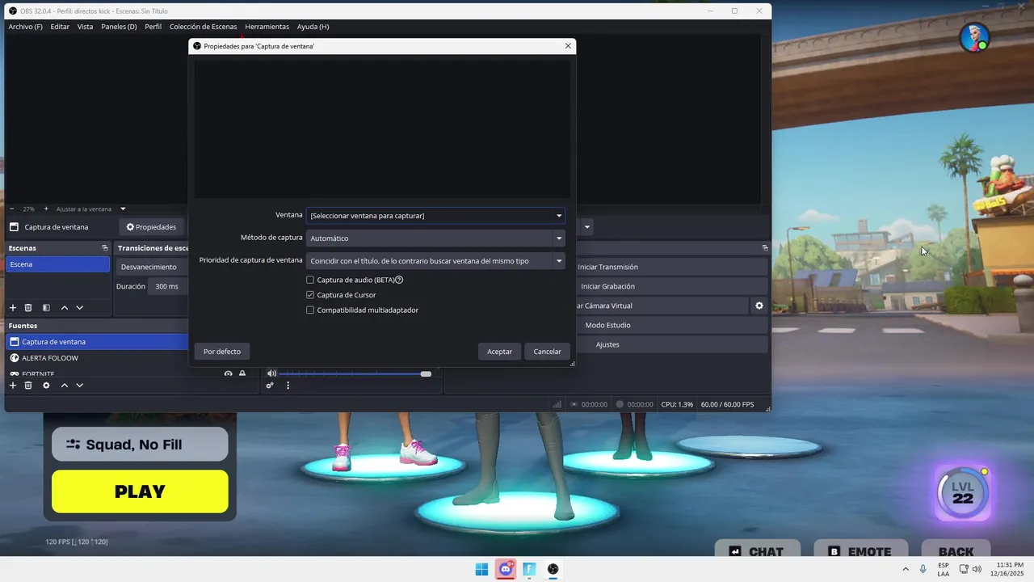Image resolution: width=1034 pixels, height=582 pixels.
Task: Click the audio mixer volume slider handle
Action: click(x=426, y=373)
